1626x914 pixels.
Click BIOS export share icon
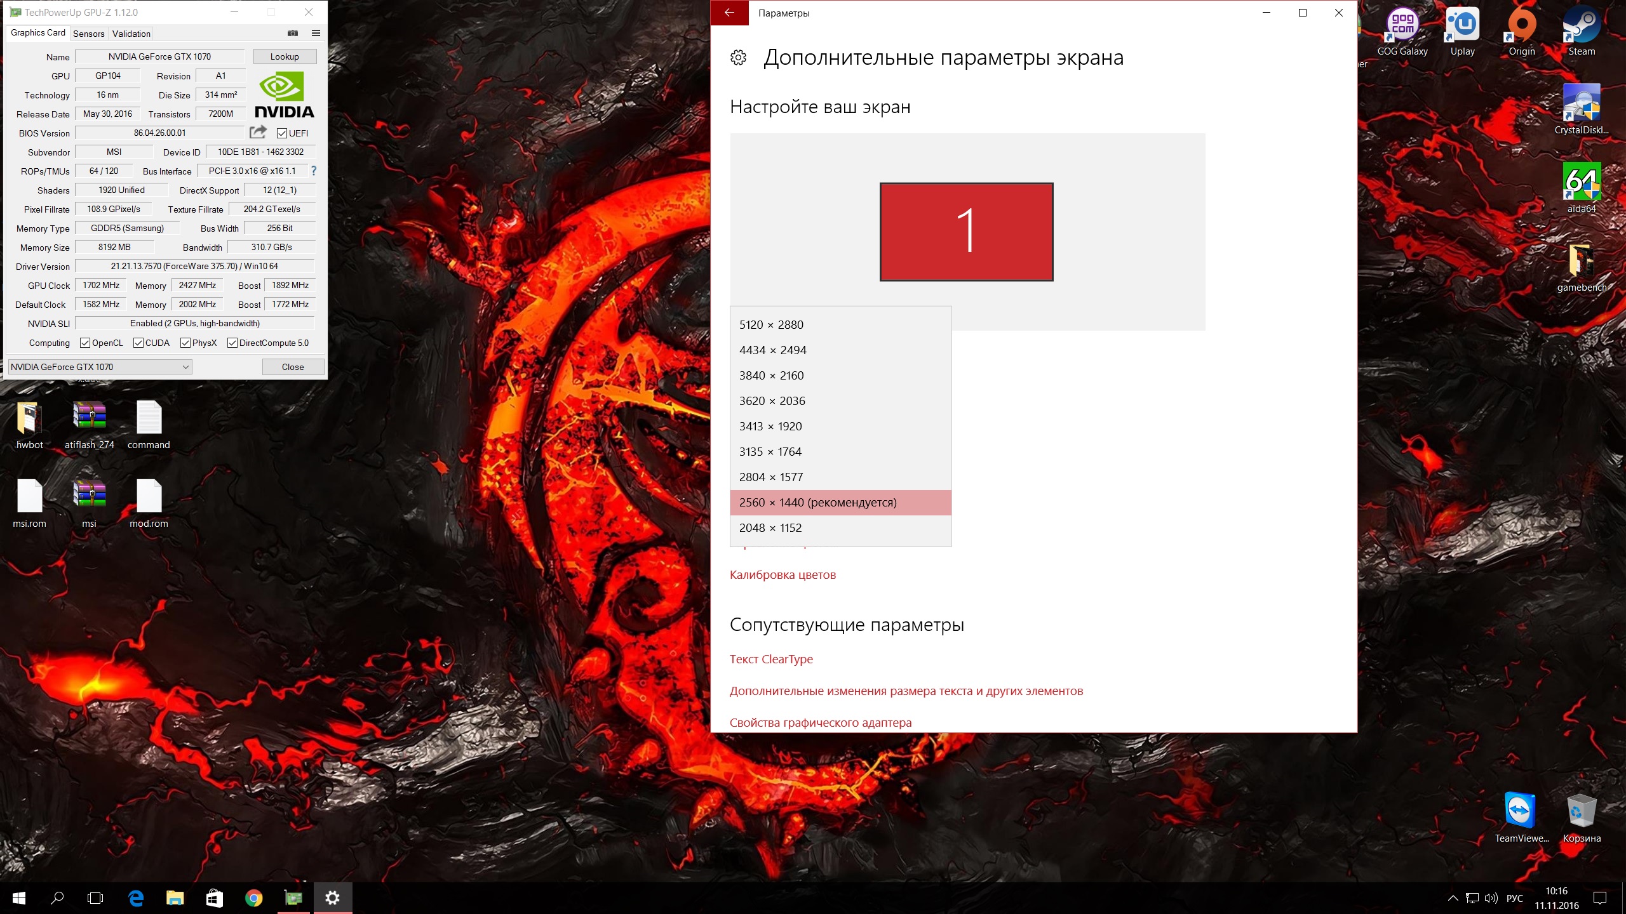(x=258, y=132)
